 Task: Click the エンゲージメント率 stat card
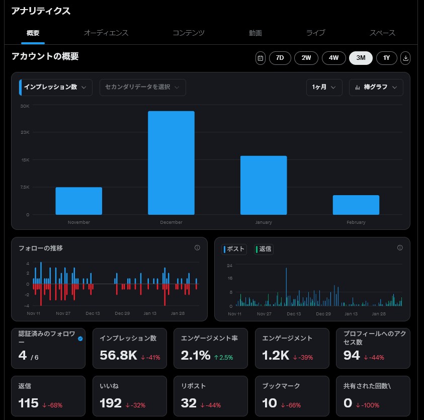click(211, 348)
